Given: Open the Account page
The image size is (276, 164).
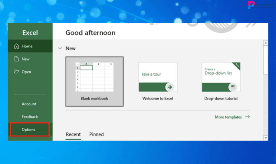Looking at the screenshot, I should 29,104.
